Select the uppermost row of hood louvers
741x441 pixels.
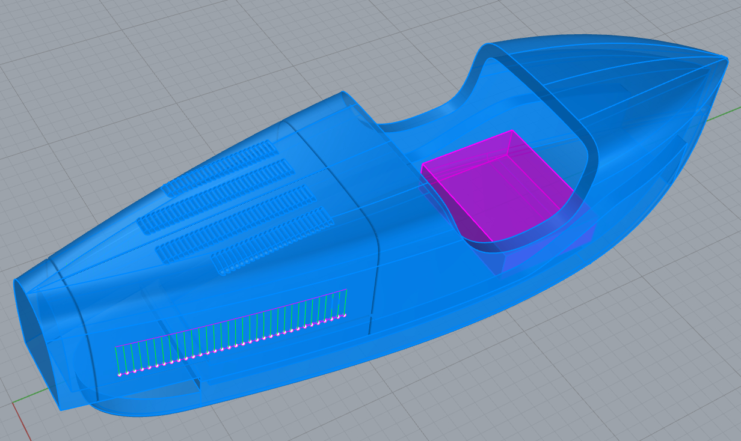coord(221,168)
